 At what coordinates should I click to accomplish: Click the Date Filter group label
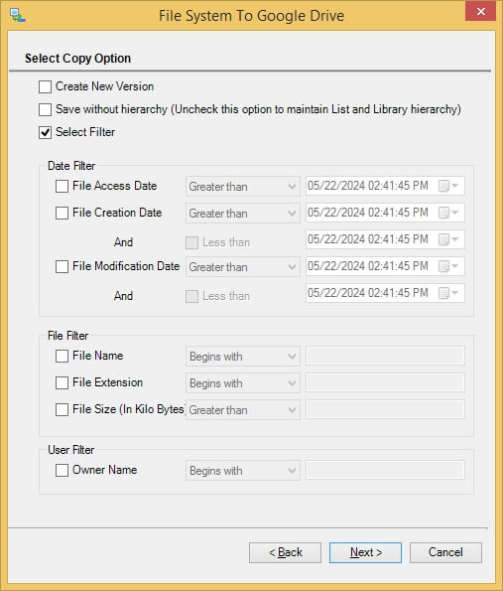(x=71, y=166)
